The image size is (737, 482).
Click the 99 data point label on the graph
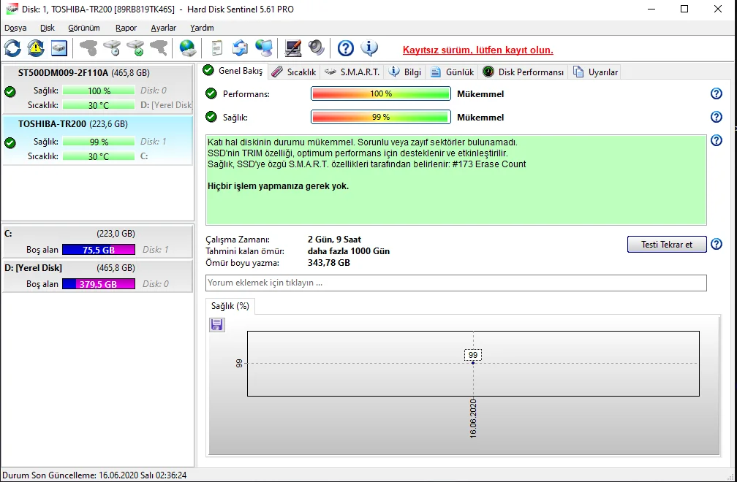[x=473, y=355]
